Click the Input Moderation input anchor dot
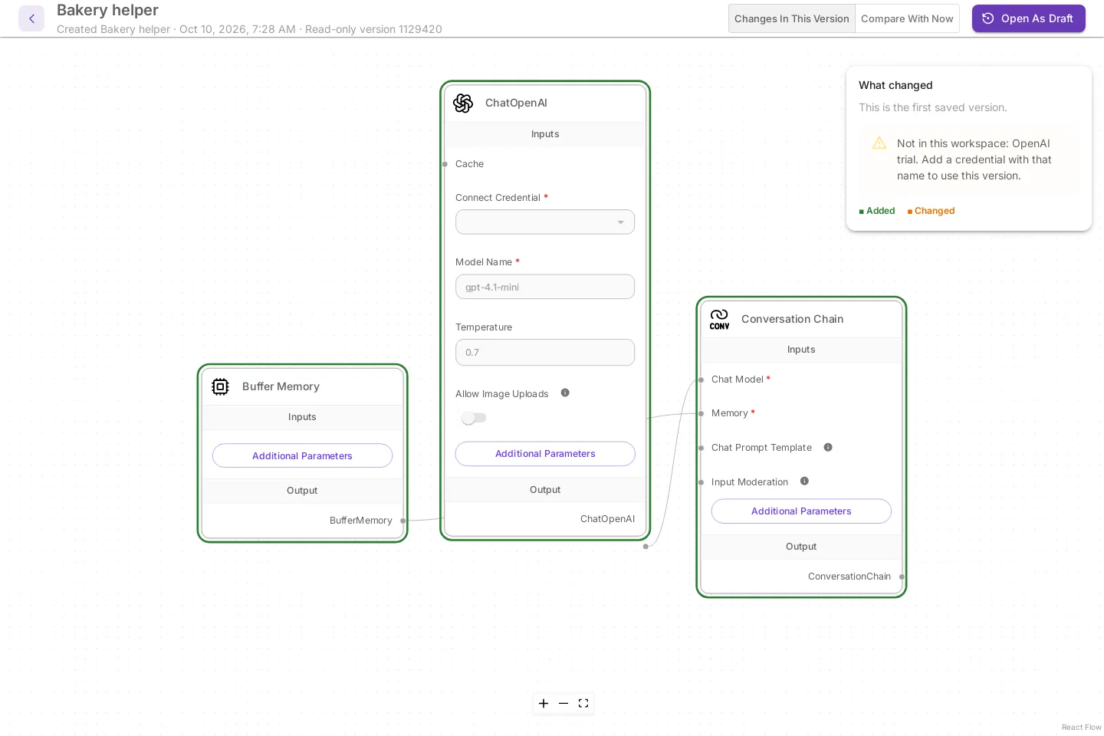The image size is (1104, 736). (x=701, y=482)
